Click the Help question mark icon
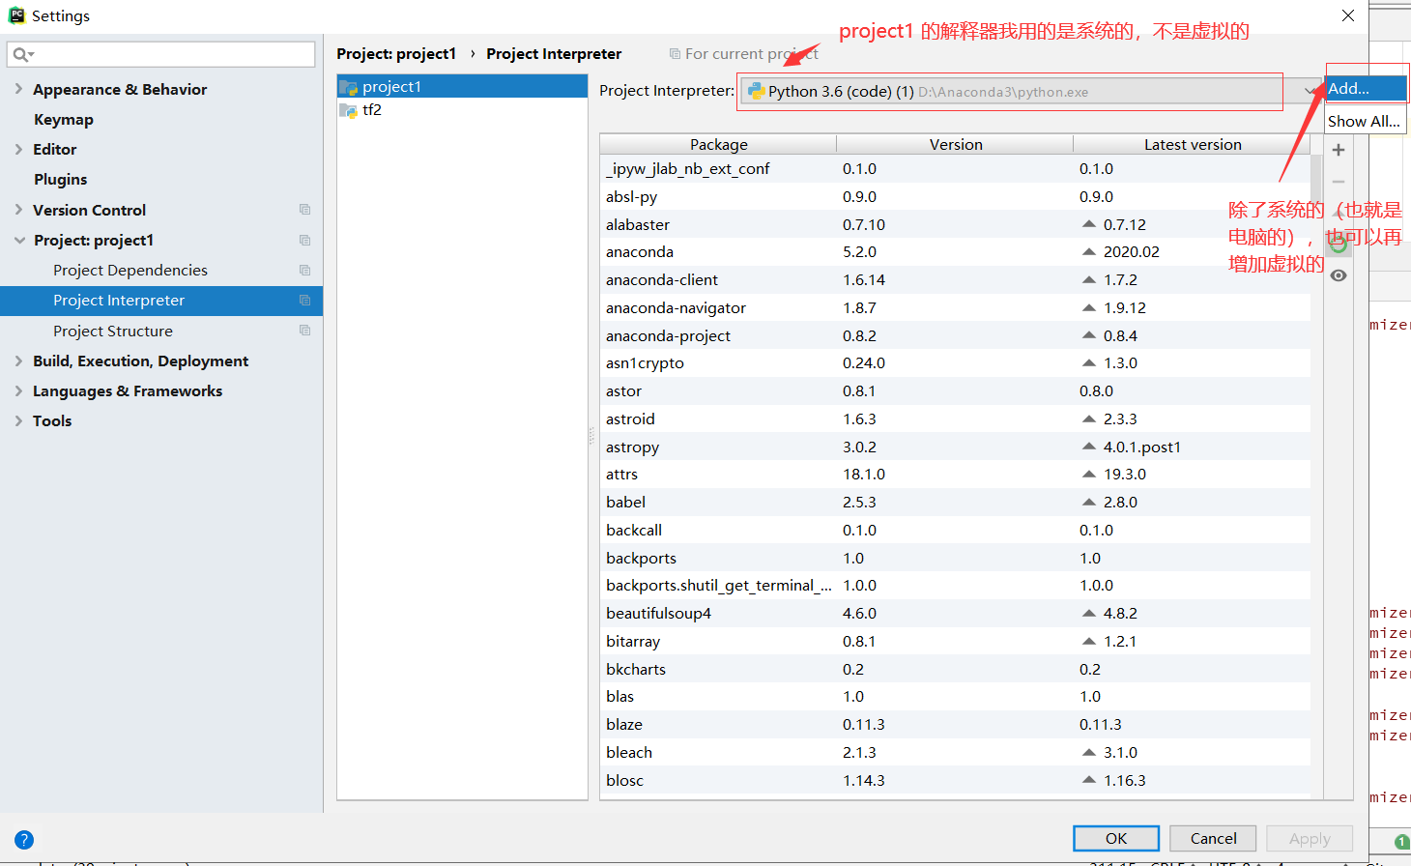The height and width of the screenshot is (866, 1411). pos(22,839)
